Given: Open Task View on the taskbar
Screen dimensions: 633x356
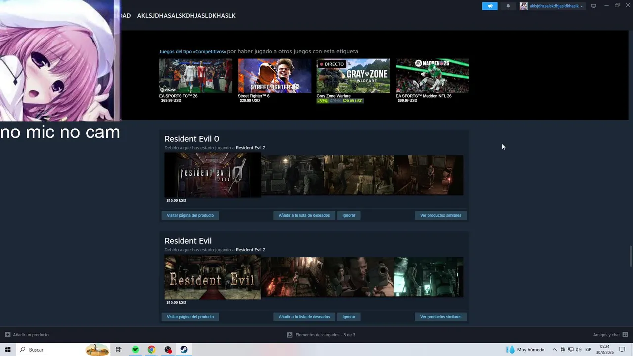Looking at the screenshot, I should 119,350.
